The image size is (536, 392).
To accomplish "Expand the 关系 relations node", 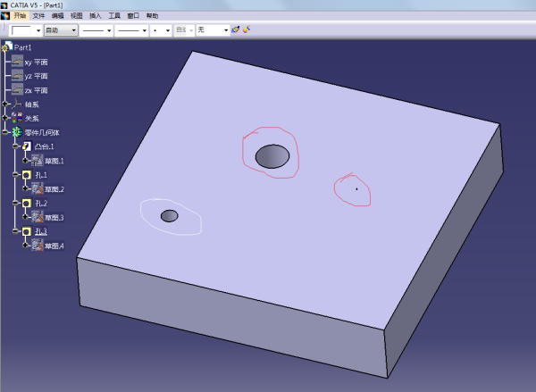I will pos(5,118).
